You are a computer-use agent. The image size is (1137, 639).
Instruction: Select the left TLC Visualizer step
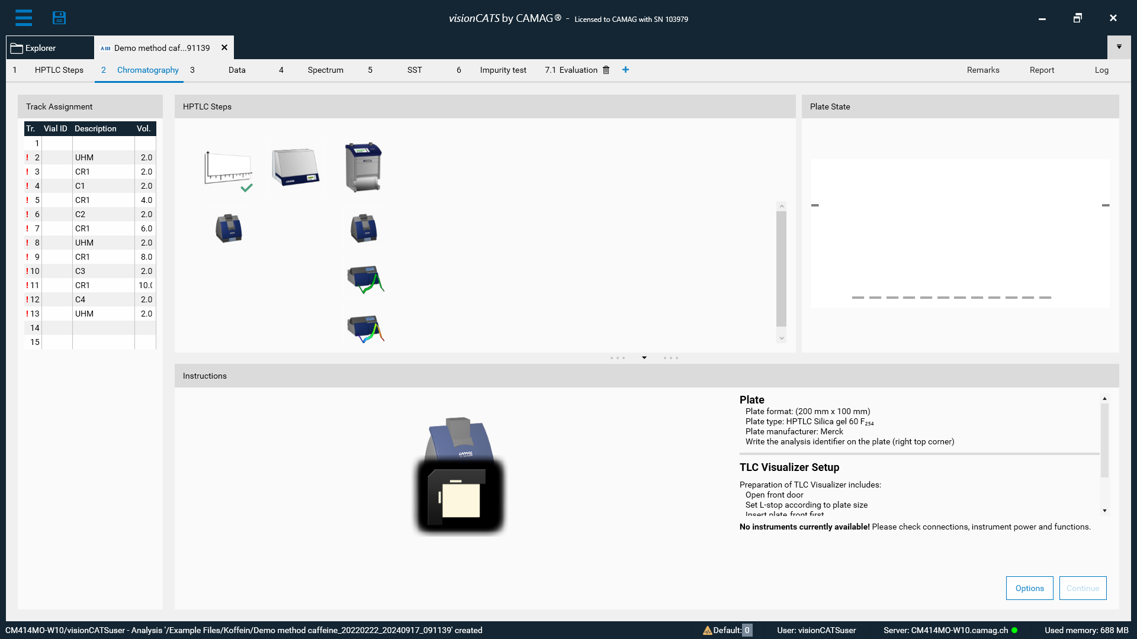(229, 228)
